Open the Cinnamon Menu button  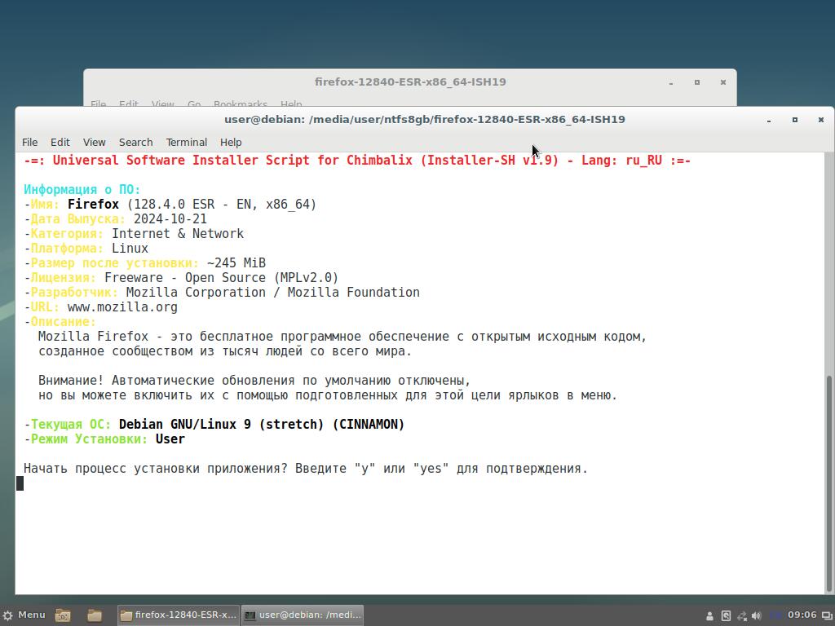tap(24, 615)
